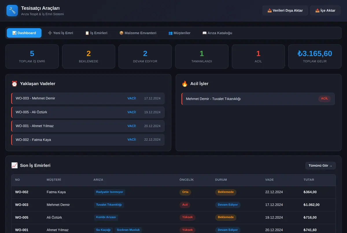Click the Tamamlandı stat card
This screenshot has width=347, height=233.
pyautogui.click(x=202, y=56)
